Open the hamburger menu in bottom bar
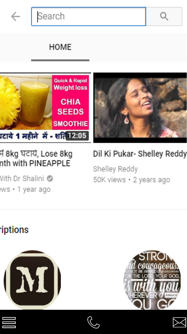The height and width of the screenshot is (334, 187). [9, 322]
